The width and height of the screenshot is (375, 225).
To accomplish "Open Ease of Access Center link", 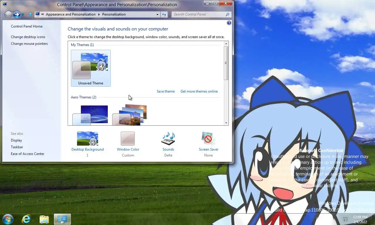I will 28,154.
